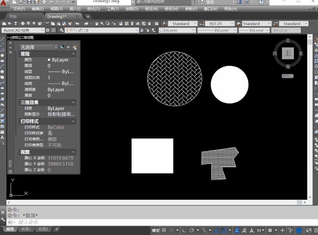This screenshot has width=318, height=235.
Task: Open the 修改(M) menu
Action: pyautogui.click(x=171, y=9)
